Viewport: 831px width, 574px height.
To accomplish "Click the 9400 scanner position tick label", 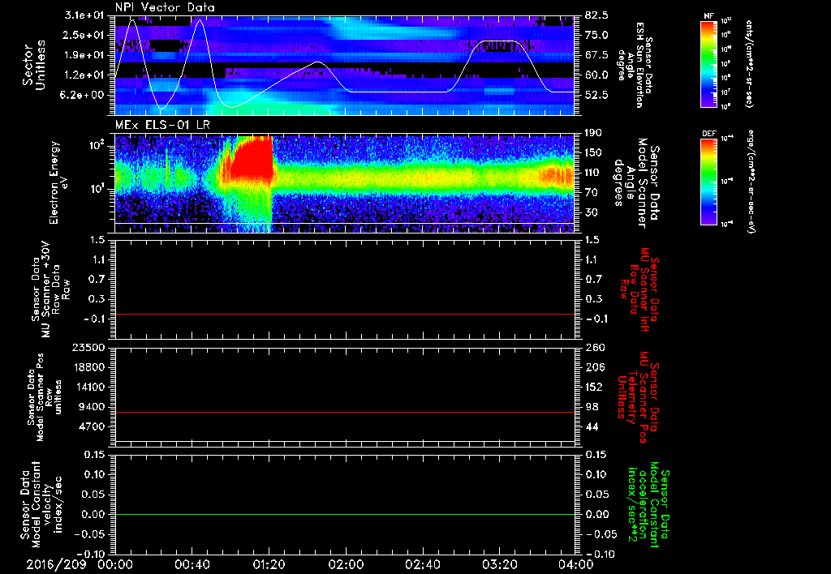I will pyautogui.click(x=91, y=407).
